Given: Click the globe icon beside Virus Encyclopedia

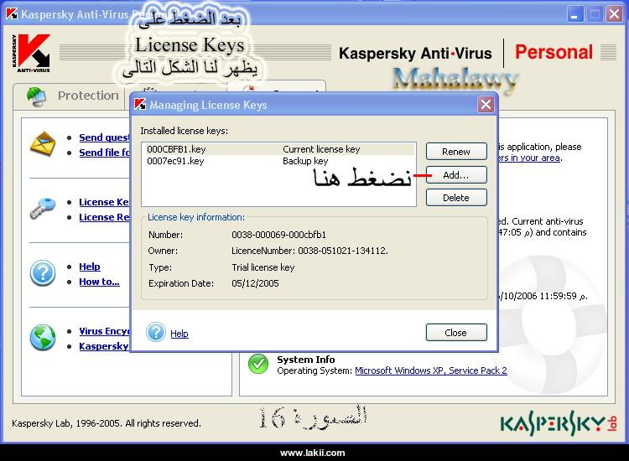Looking at the screenshot, I should 43,338.
